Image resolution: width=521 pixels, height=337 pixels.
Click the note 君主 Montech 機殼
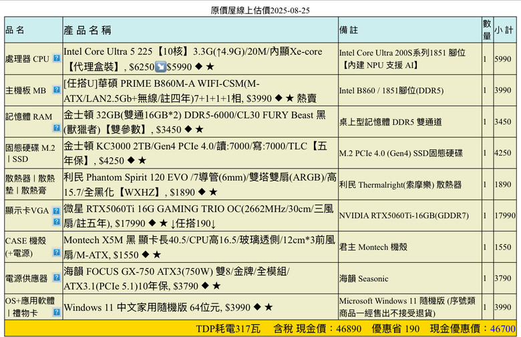click(x=373, y=248)
